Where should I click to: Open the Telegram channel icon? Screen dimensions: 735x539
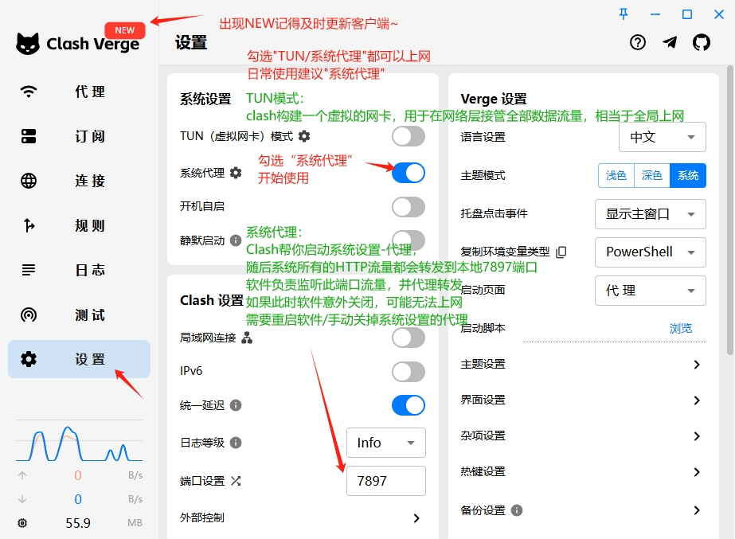[670, 43]
